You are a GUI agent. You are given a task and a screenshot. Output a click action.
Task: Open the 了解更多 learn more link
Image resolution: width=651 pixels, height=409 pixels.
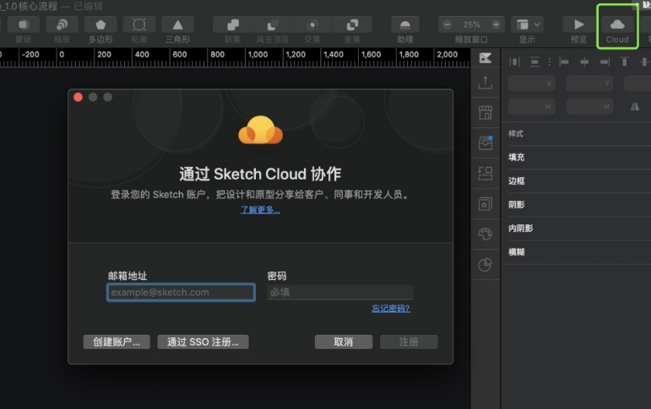coord(260,210)
